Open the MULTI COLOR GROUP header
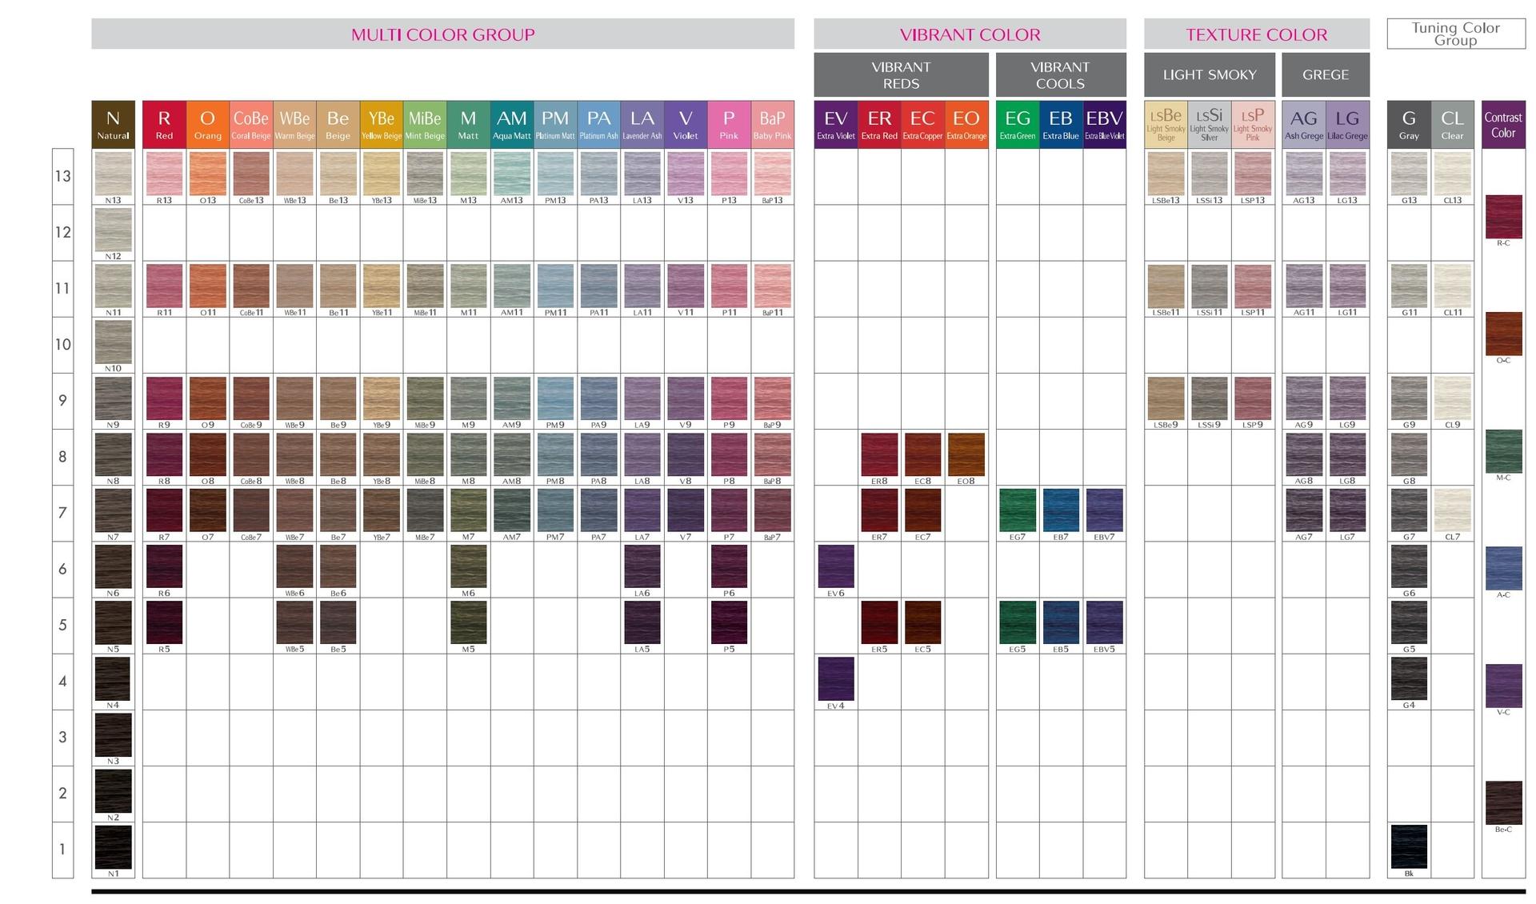The width and height of the screenshot is (1536, 904). pos(442,34)
